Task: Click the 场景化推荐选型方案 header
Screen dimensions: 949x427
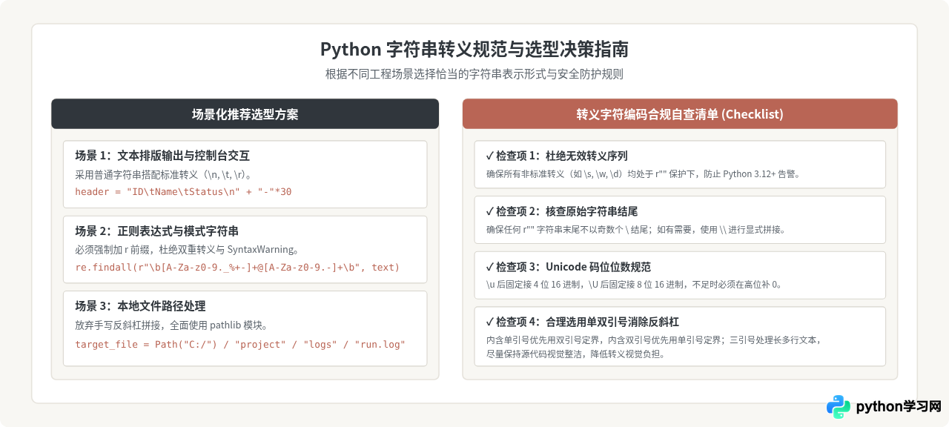Action: tap(245, 114)
